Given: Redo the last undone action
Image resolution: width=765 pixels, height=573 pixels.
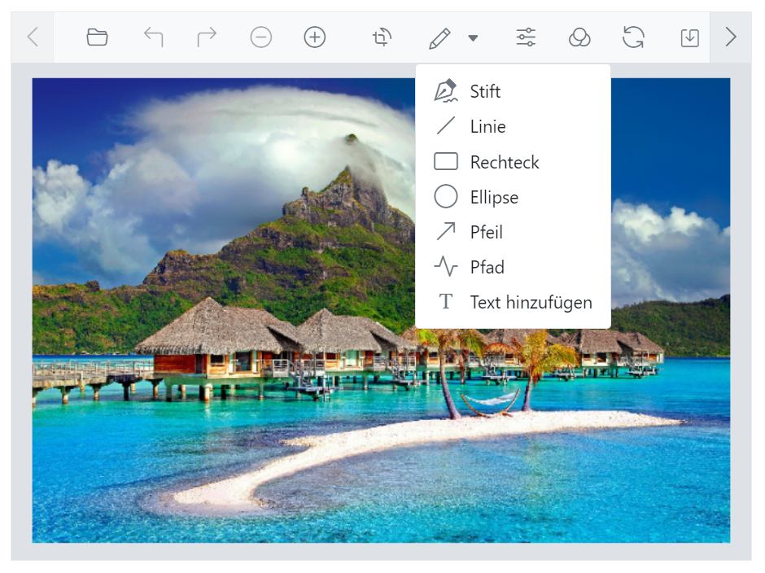Looking at the screenshot, I should click(x=207, y=37).
